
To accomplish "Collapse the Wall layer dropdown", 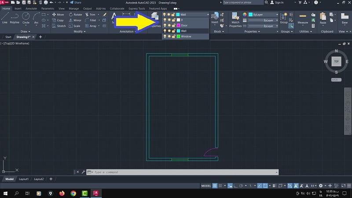I will [x=208, y=15].
